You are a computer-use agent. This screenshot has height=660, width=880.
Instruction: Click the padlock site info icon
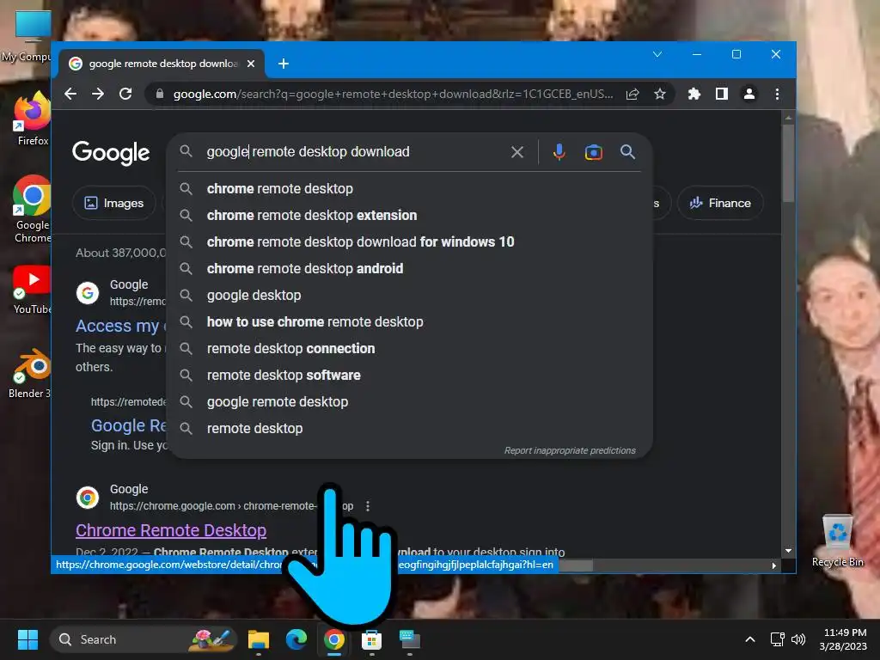coord(159,94)
